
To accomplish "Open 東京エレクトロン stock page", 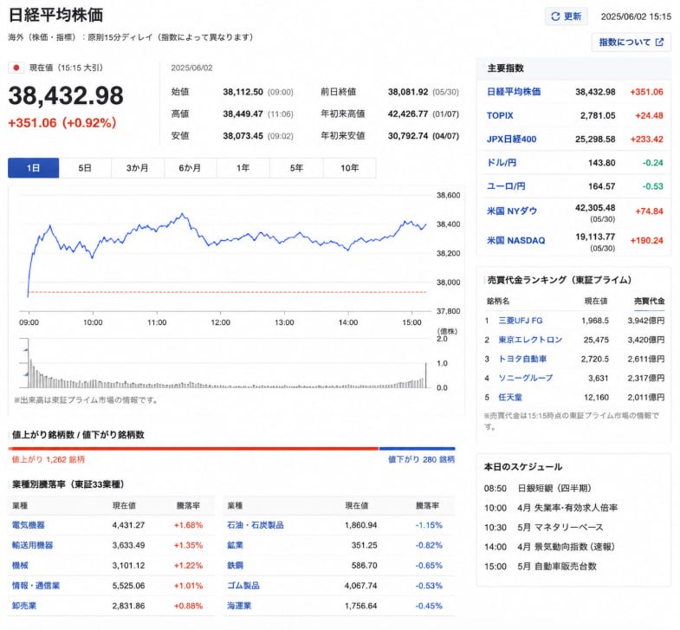I will 530,340.
